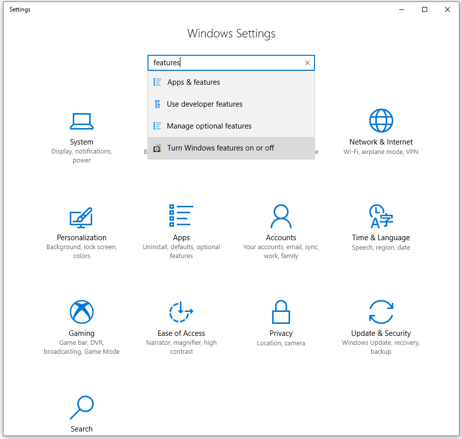This screenshot has width=461, height=439.
Task: Select Turn Windows features on or off
Action: (x=231, y=148)
